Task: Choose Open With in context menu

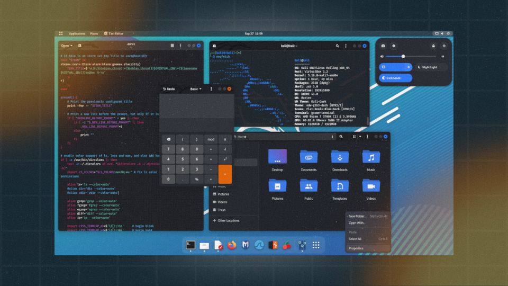Action: coord(368,223)
